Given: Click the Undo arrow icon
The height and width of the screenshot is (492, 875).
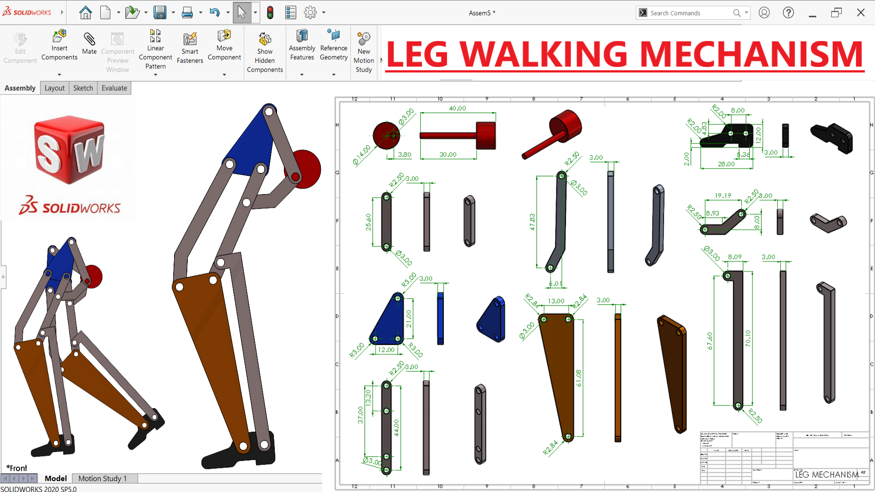Looking at the screenshot, I should point(215,13).
